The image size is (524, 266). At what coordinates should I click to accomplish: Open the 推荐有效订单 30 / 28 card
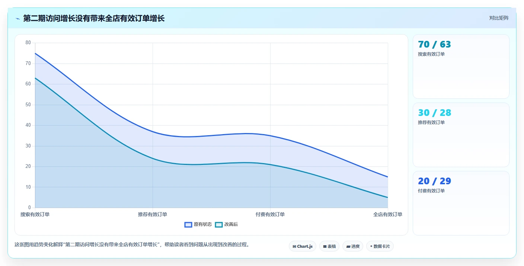coord(461,135)
